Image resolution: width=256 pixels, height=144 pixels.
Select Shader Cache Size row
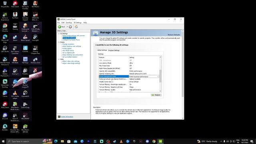(x=129, y=82)
